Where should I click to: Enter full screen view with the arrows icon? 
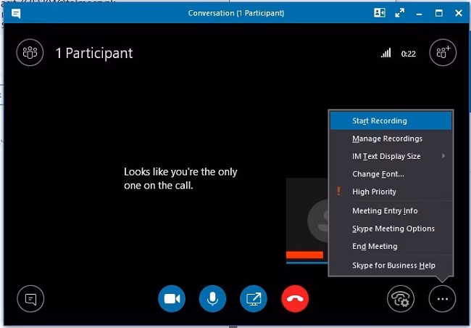click(x=399, y=13)
